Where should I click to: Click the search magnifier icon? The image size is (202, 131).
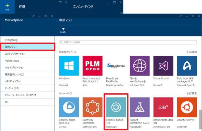[x=61, y=42]
